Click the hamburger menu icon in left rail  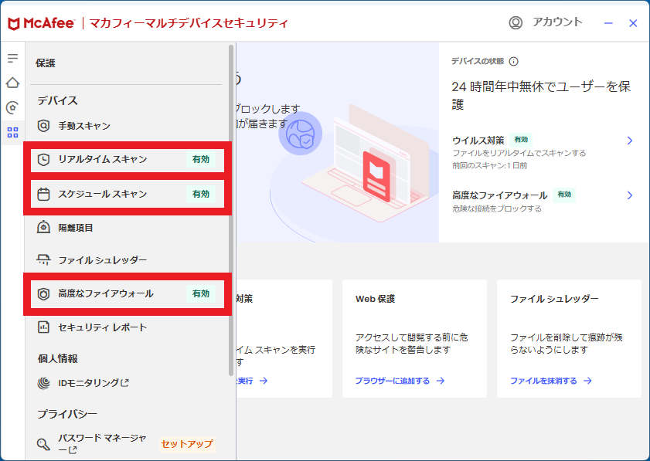pyautogui.click(x=12, y=59)
